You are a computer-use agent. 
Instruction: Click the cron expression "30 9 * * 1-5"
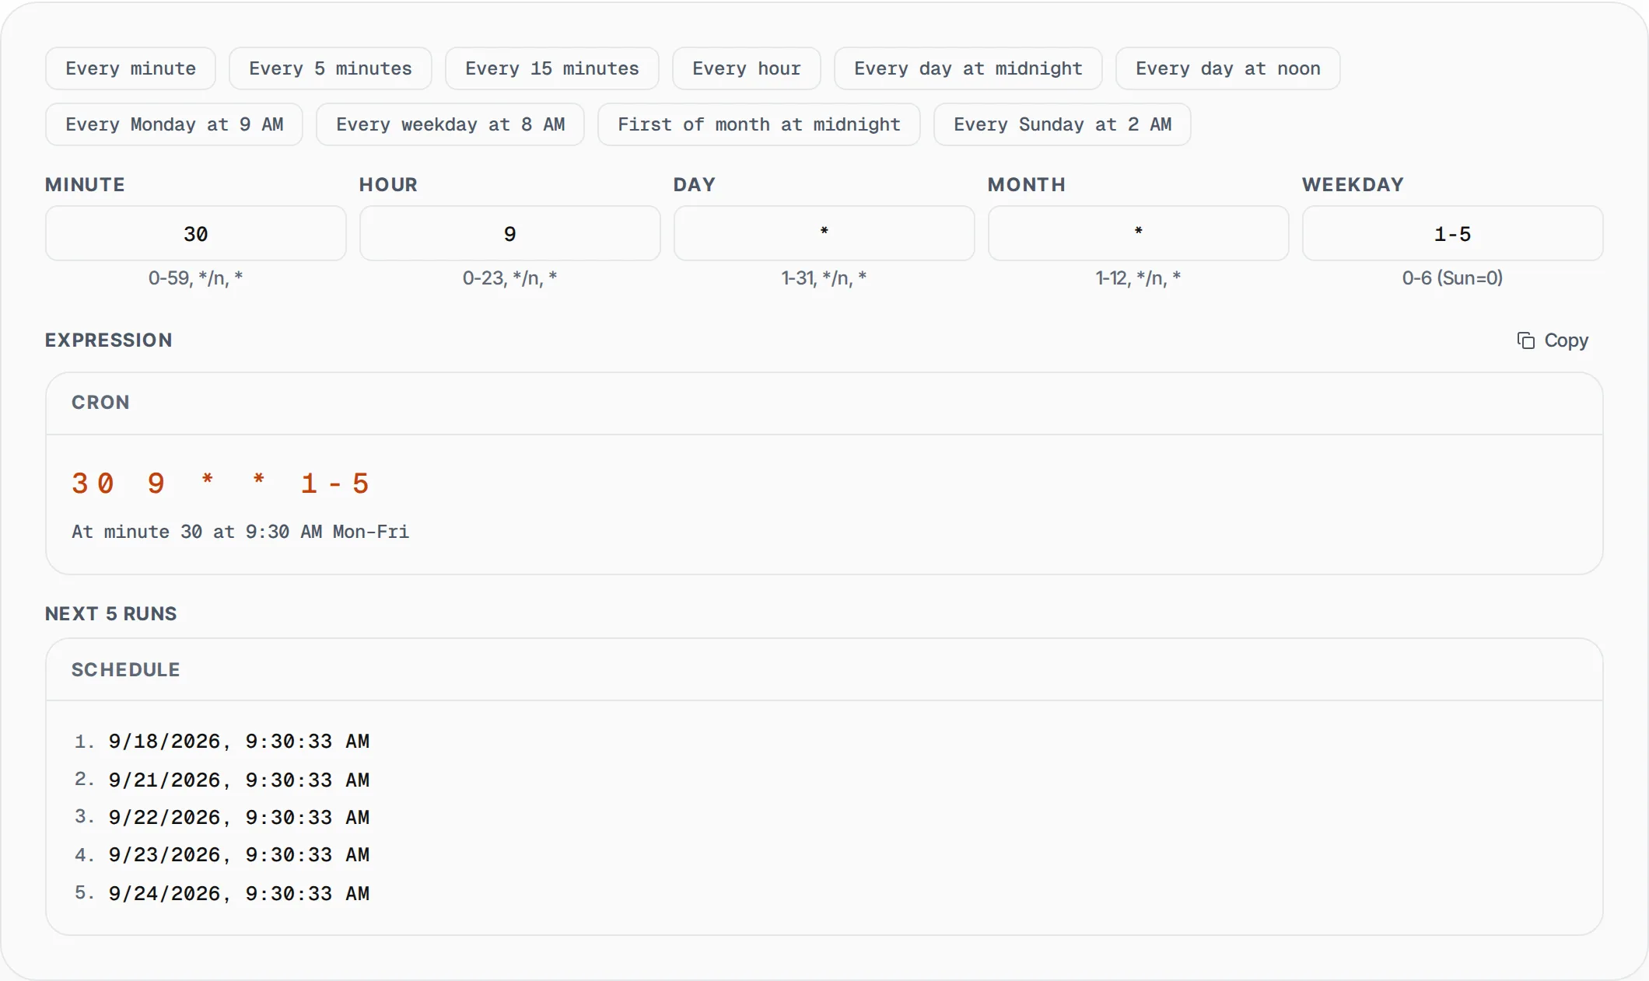pos(220,484)
